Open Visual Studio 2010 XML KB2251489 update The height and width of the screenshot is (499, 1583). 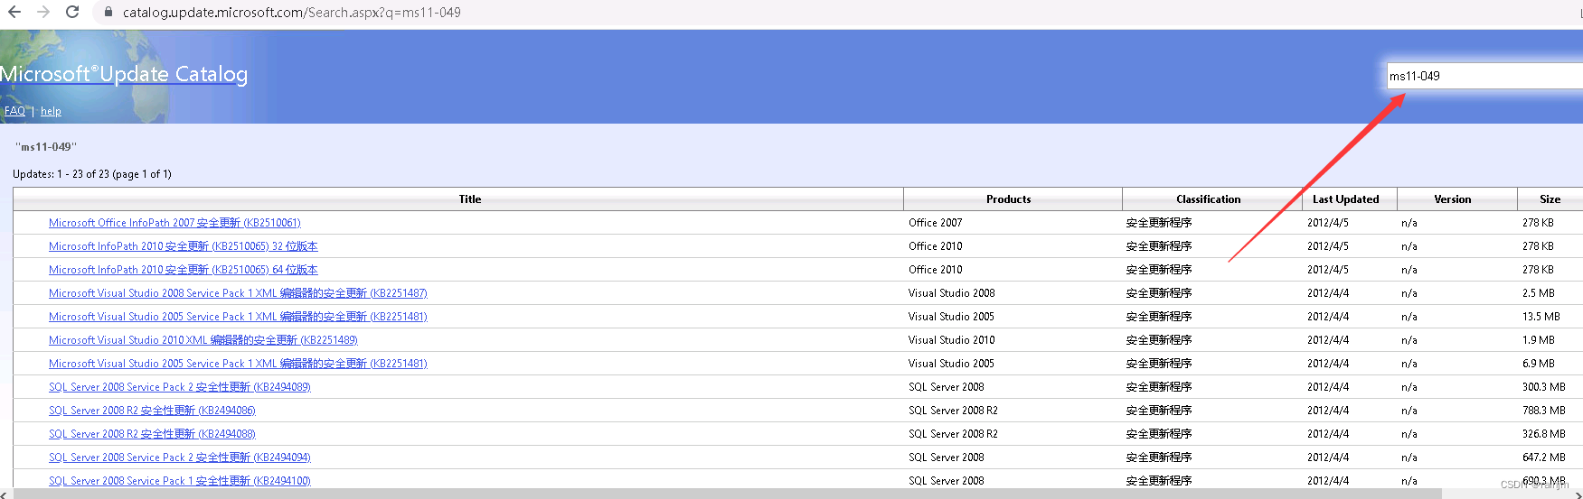click(203, 340)
